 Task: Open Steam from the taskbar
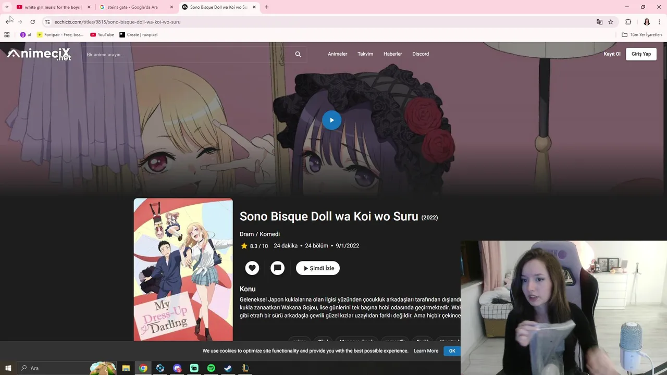(x=228, y=368)
